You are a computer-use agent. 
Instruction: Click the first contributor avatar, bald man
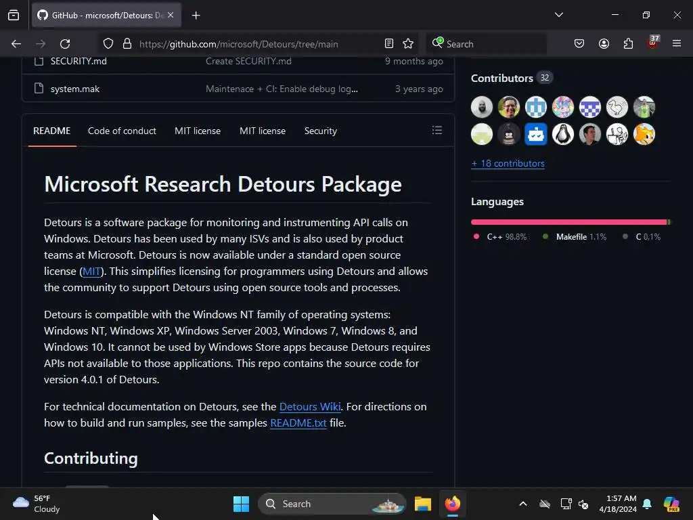pyautogui.click(x=482, y=107)
